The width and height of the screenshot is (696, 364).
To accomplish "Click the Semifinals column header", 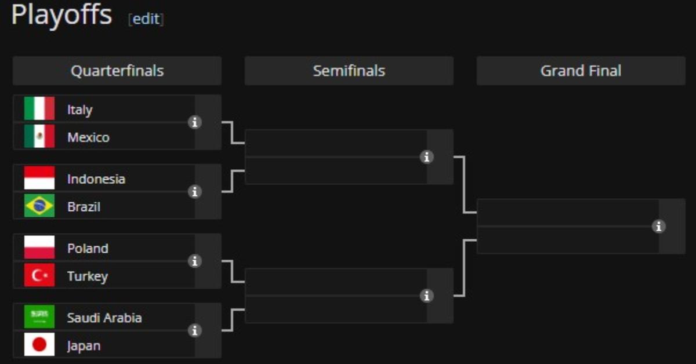I will [349, 71].
